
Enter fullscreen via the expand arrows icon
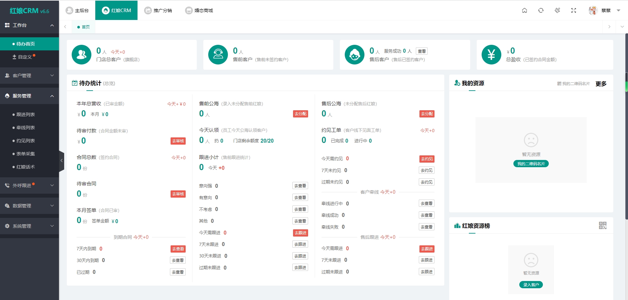pos(574,10)
